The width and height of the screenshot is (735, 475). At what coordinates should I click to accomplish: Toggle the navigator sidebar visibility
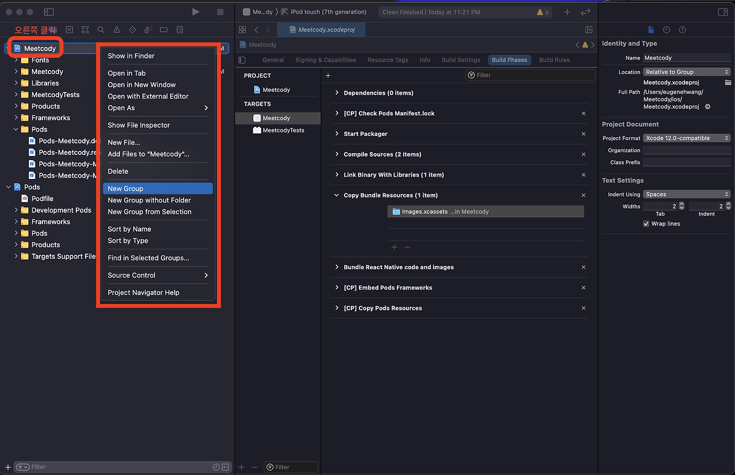(49, 12)
